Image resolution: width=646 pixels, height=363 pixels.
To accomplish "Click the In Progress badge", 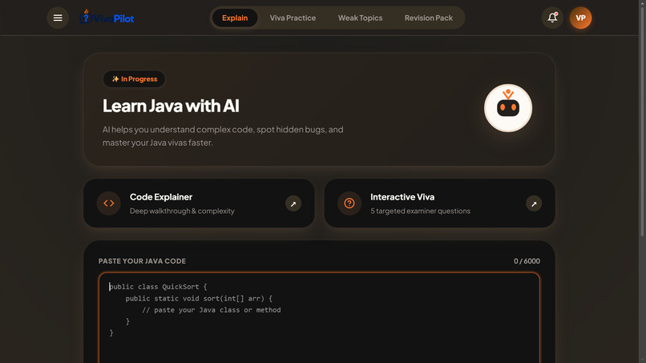I will pyautogui.click(x=135, y=79).
